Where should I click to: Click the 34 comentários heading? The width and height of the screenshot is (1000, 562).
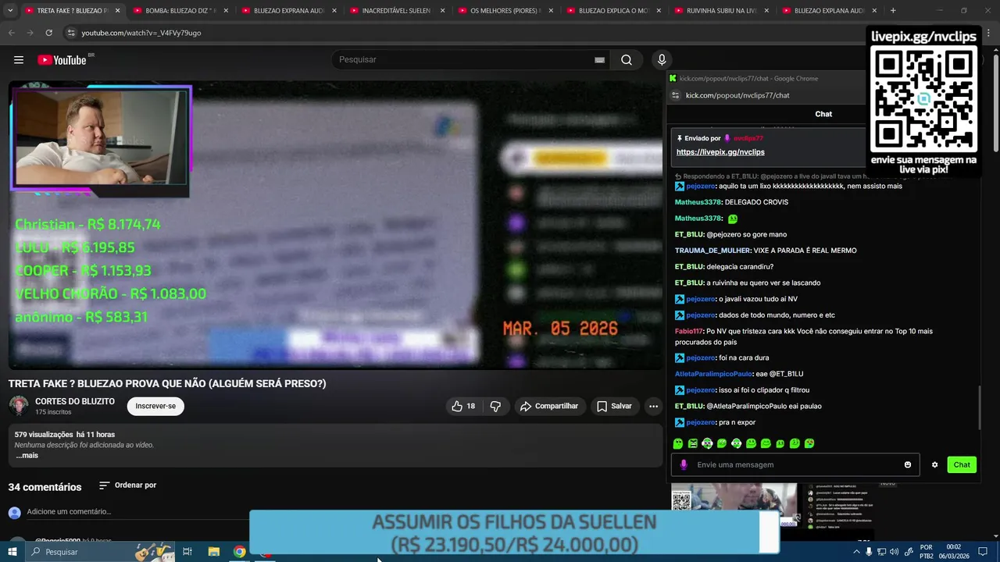click(x=45, y=487)
